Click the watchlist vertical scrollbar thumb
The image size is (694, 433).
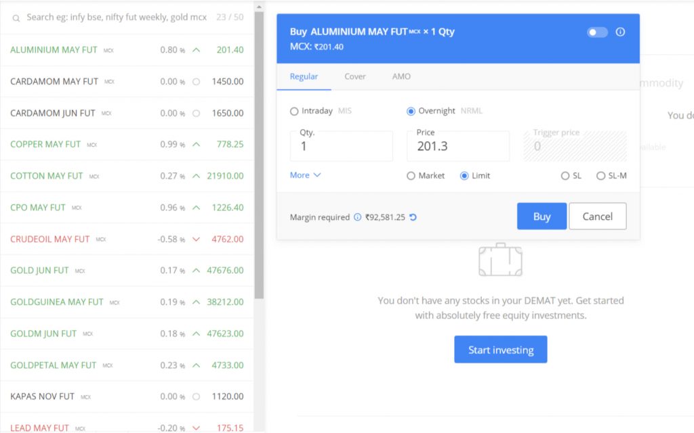pos(259,156)
